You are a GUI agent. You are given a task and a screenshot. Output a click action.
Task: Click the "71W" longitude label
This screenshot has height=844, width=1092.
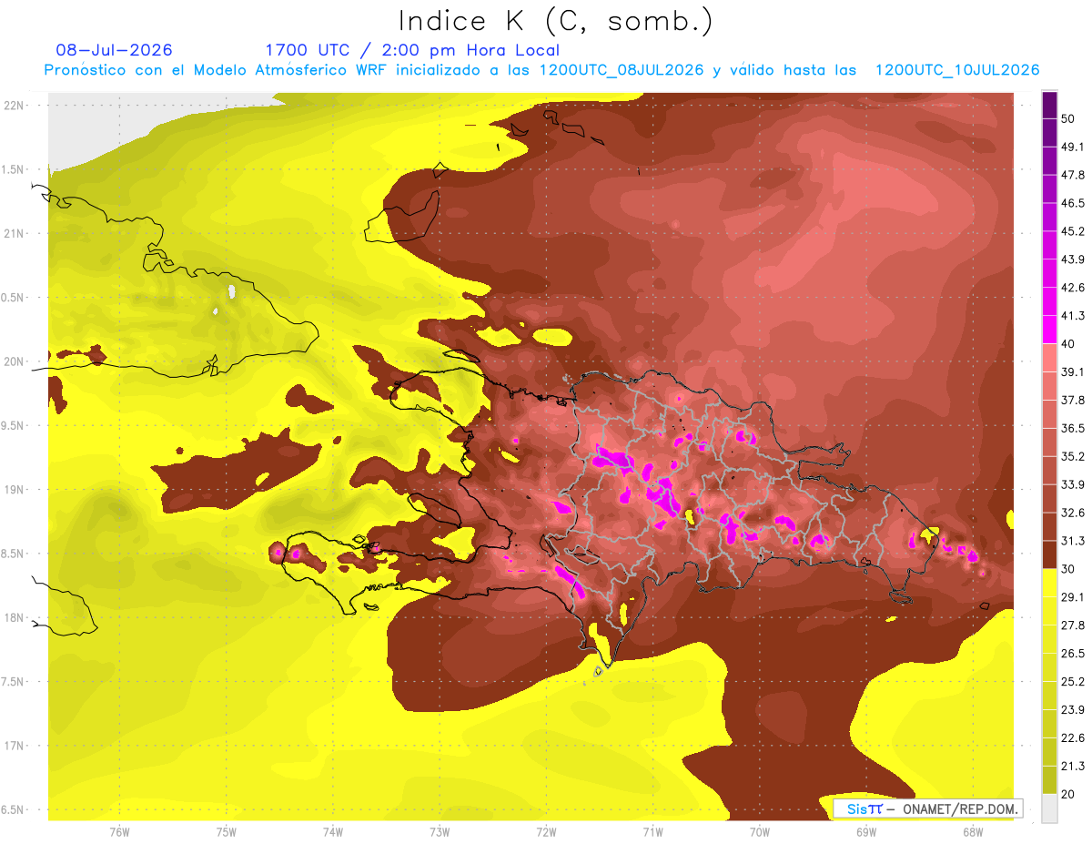(652, 832)
